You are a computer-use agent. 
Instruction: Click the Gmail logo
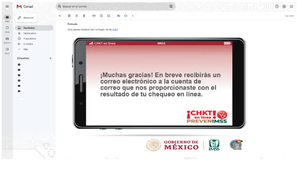pyautogui.click(x=25, y=6)
